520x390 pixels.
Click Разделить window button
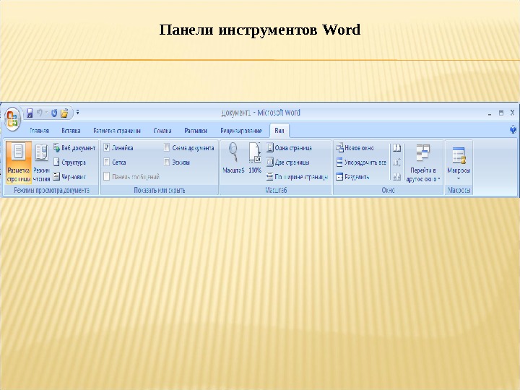[x=352, y=177]
